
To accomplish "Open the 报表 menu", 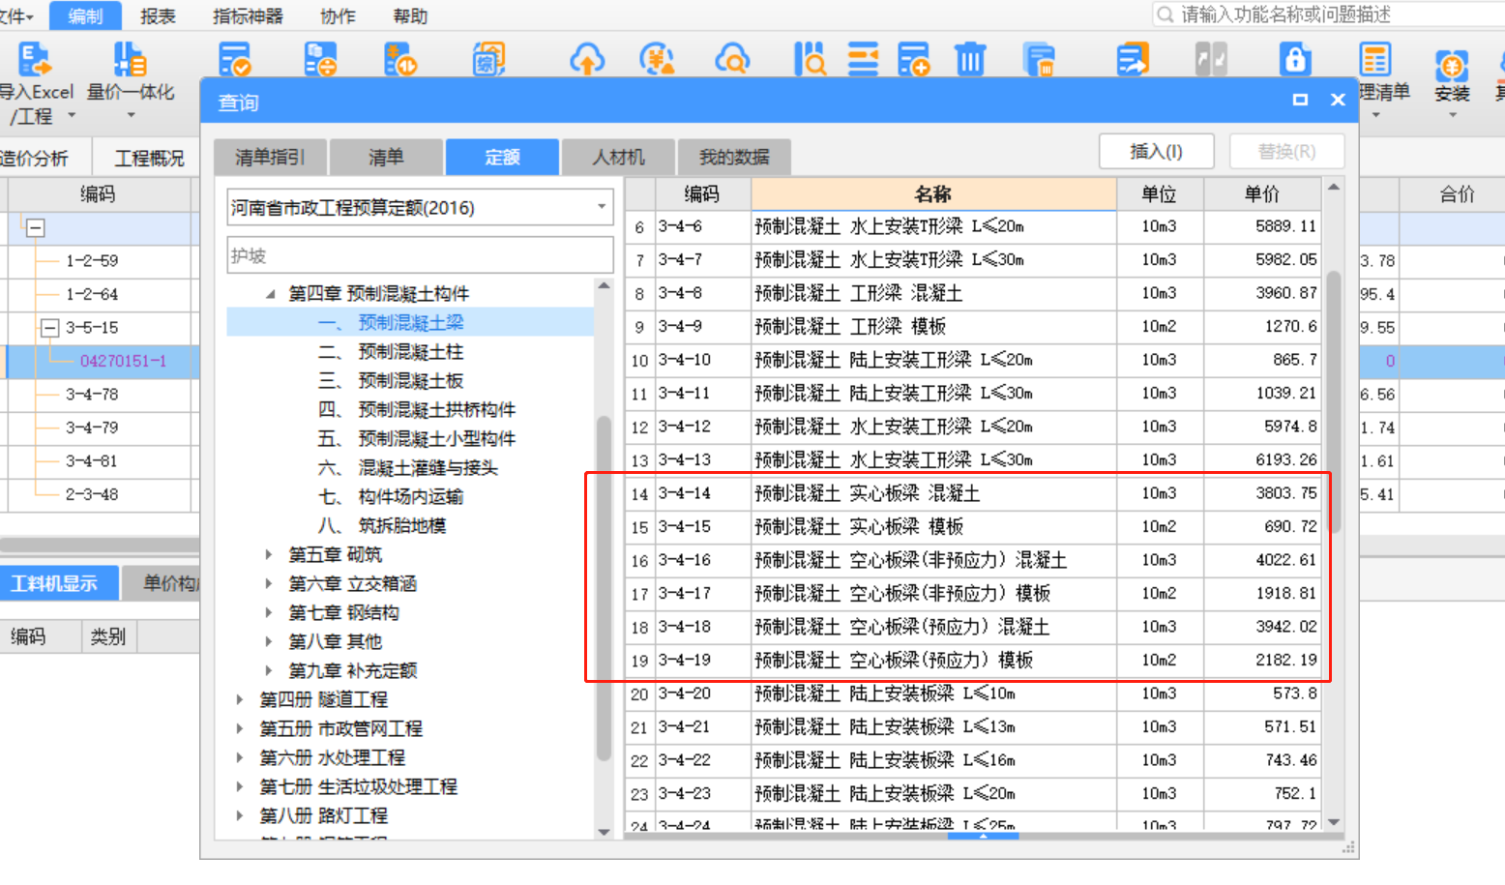I will 158,16.
